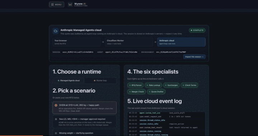
Task: Click the cloud icon beside Anthropic Managed Agents
Action: [x=56, y=31]
